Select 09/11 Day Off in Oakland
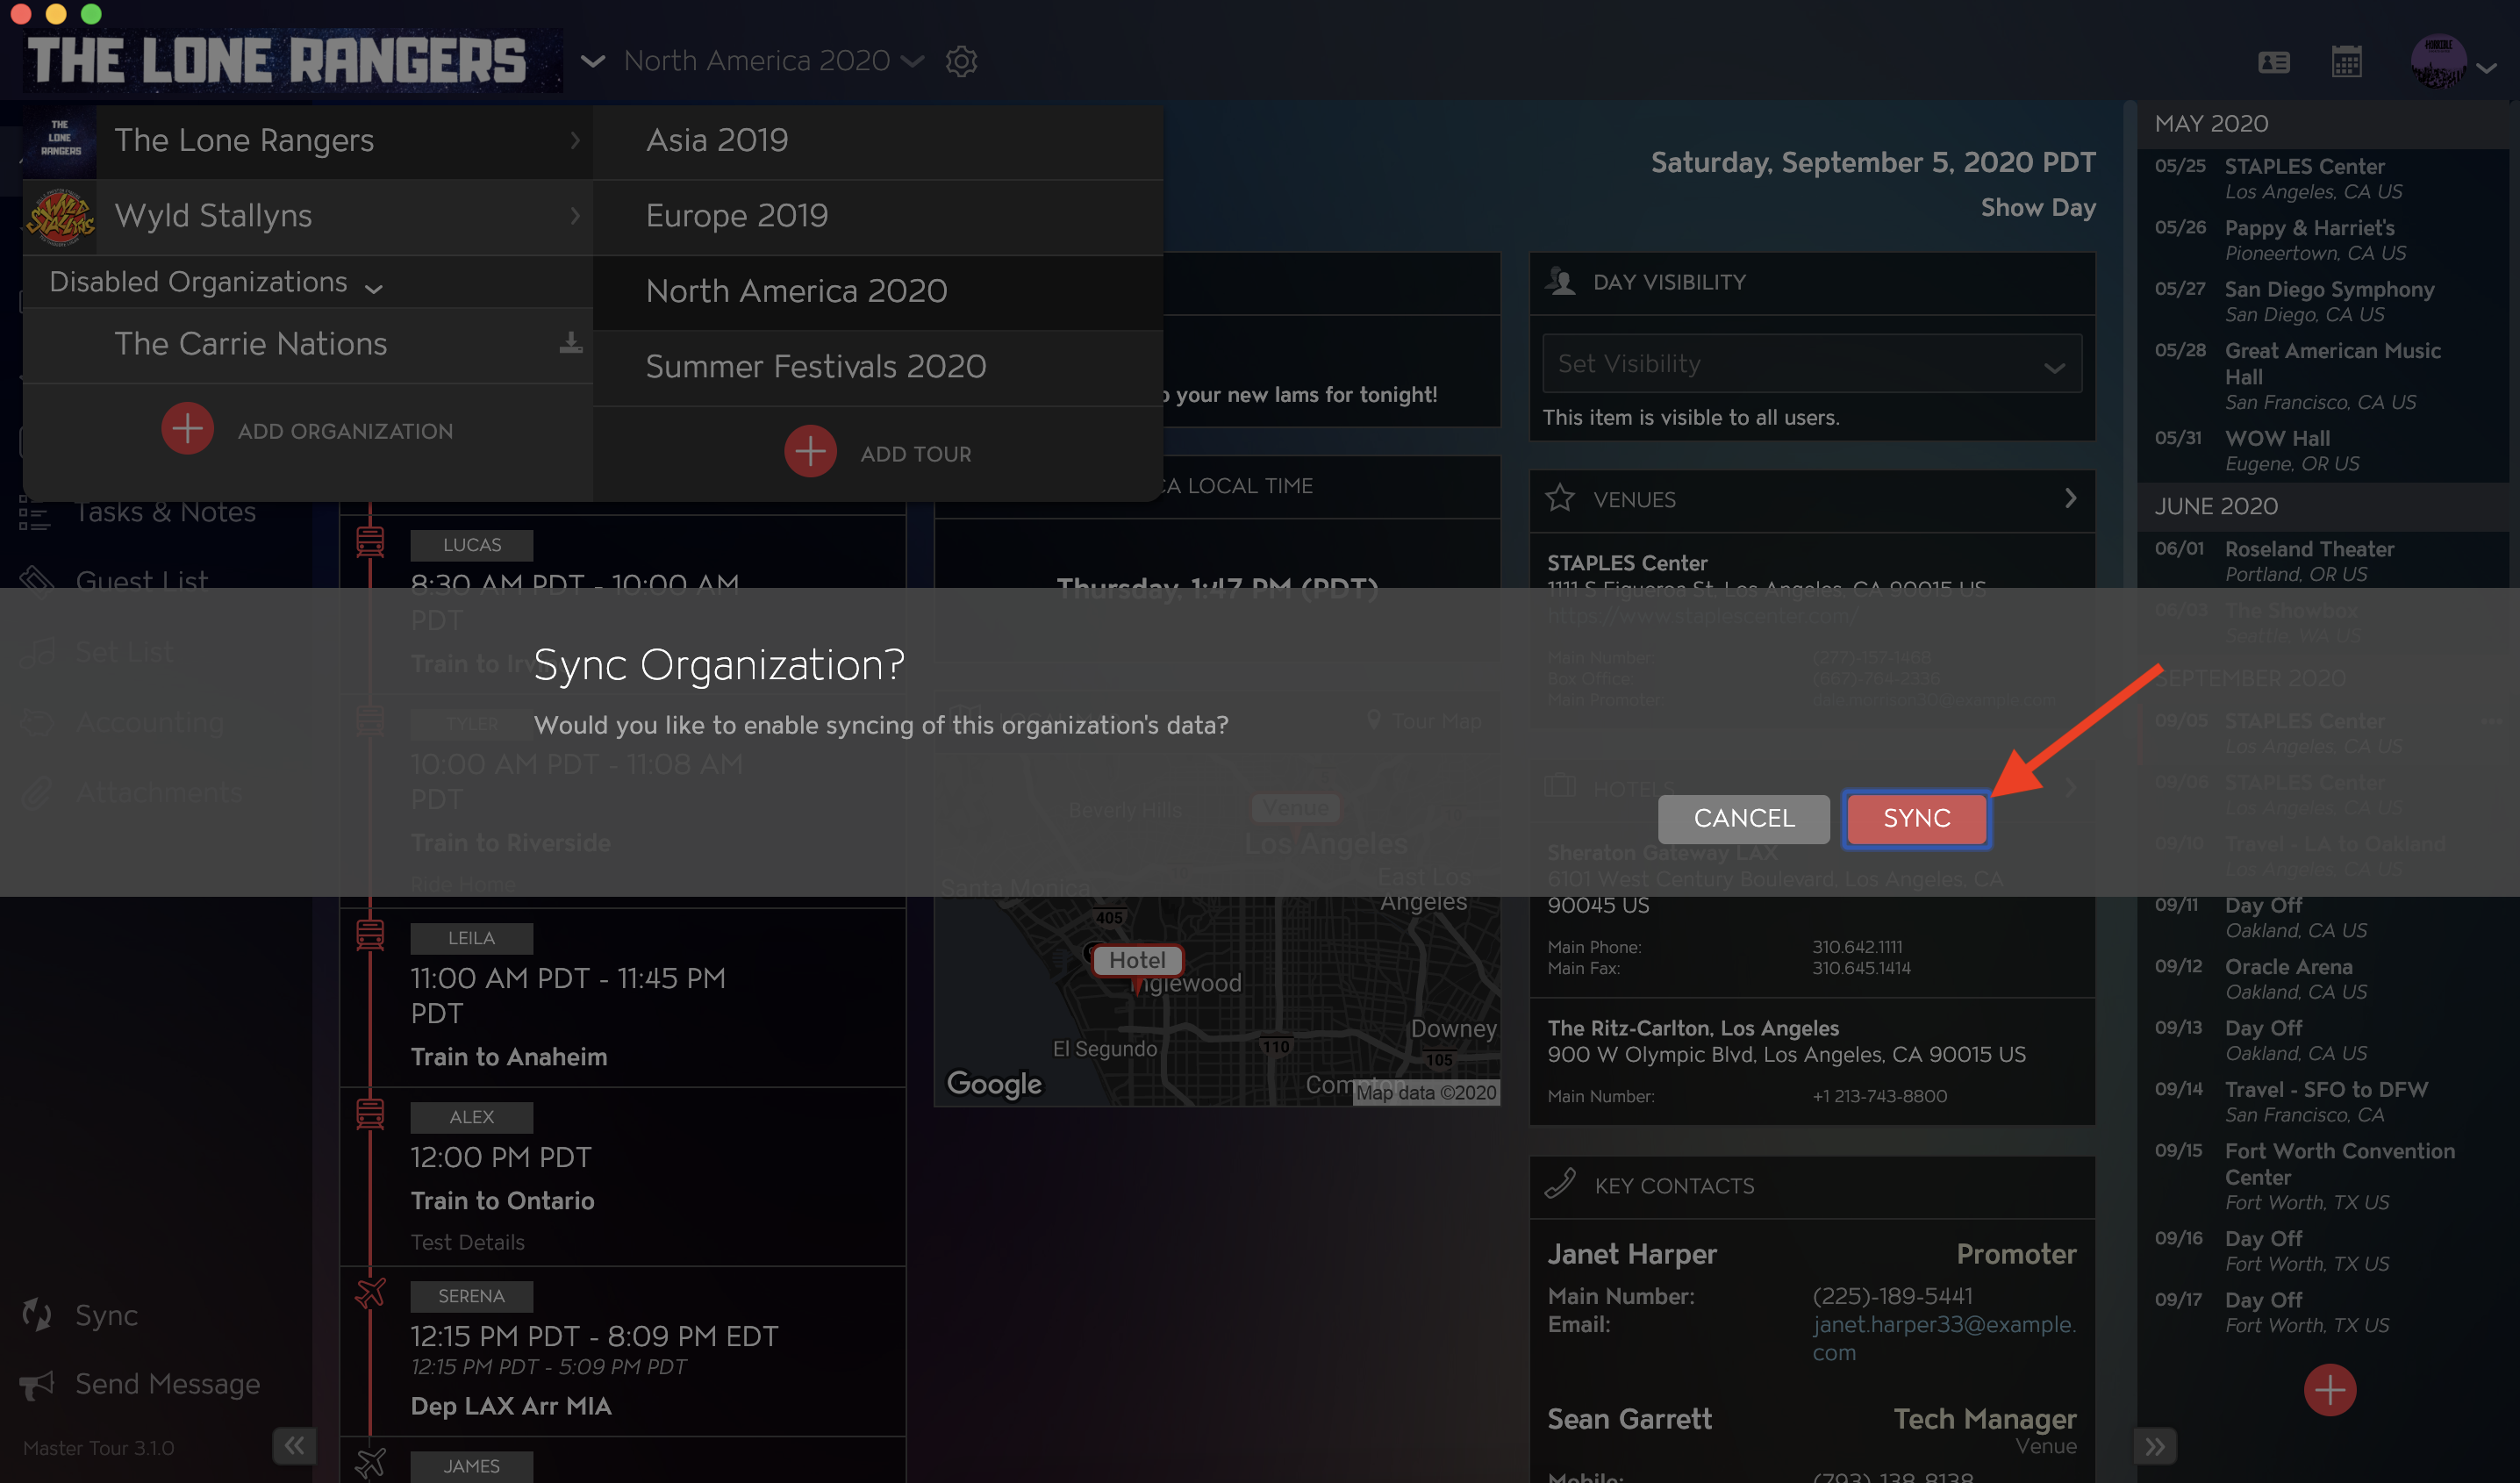This screenshot has height=1483, width=2520. [x=2322, y=917]
